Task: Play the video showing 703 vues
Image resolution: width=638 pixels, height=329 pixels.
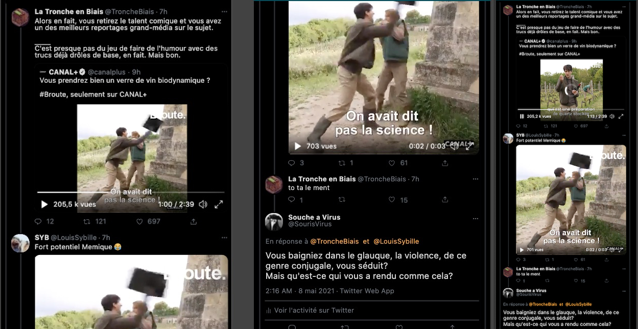Action: (298, 146)
